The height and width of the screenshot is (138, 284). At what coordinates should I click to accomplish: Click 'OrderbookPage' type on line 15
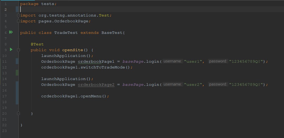[58, 84]
